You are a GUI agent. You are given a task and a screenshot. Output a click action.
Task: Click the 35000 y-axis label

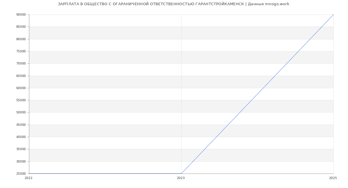coord(21,149)
